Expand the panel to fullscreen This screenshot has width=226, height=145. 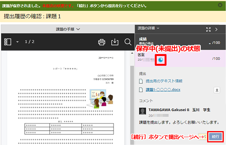click(208, 29)
